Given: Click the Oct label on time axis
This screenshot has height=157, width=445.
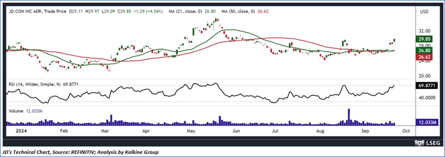Looking at the screenshot, I should point(406,131).
